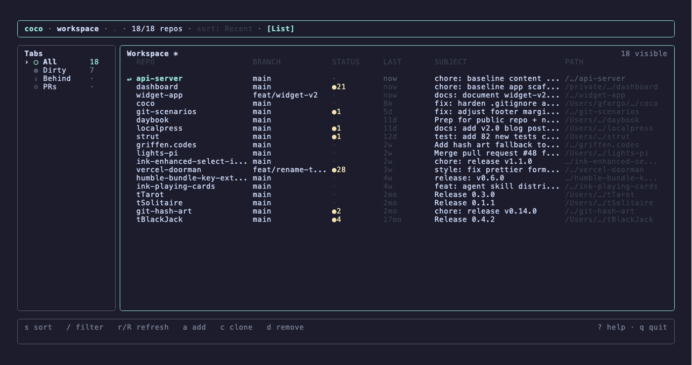Viewport: 692px width, 365px height.
Task: Select the localpress repo name
Action: pos(159,128)
